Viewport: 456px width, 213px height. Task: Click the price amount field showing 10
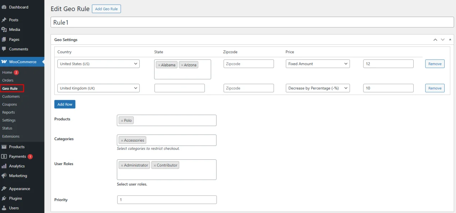coord(388,88)
